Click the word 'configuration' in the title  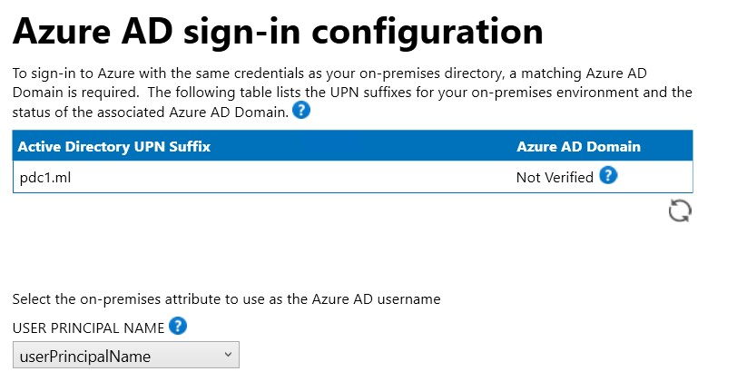point(427,32)
